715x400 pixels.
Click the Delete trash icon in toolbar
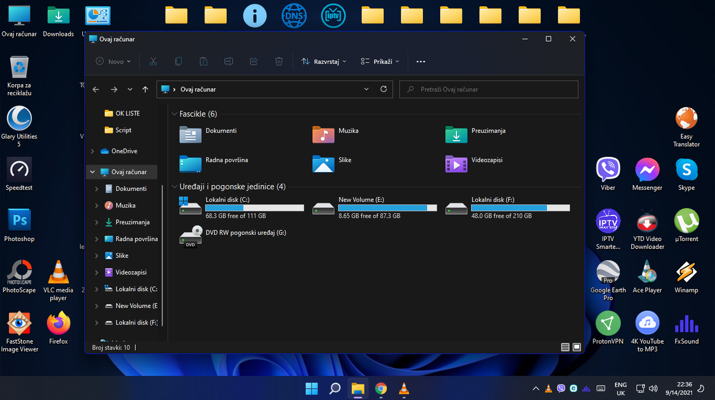click(279, 61)
